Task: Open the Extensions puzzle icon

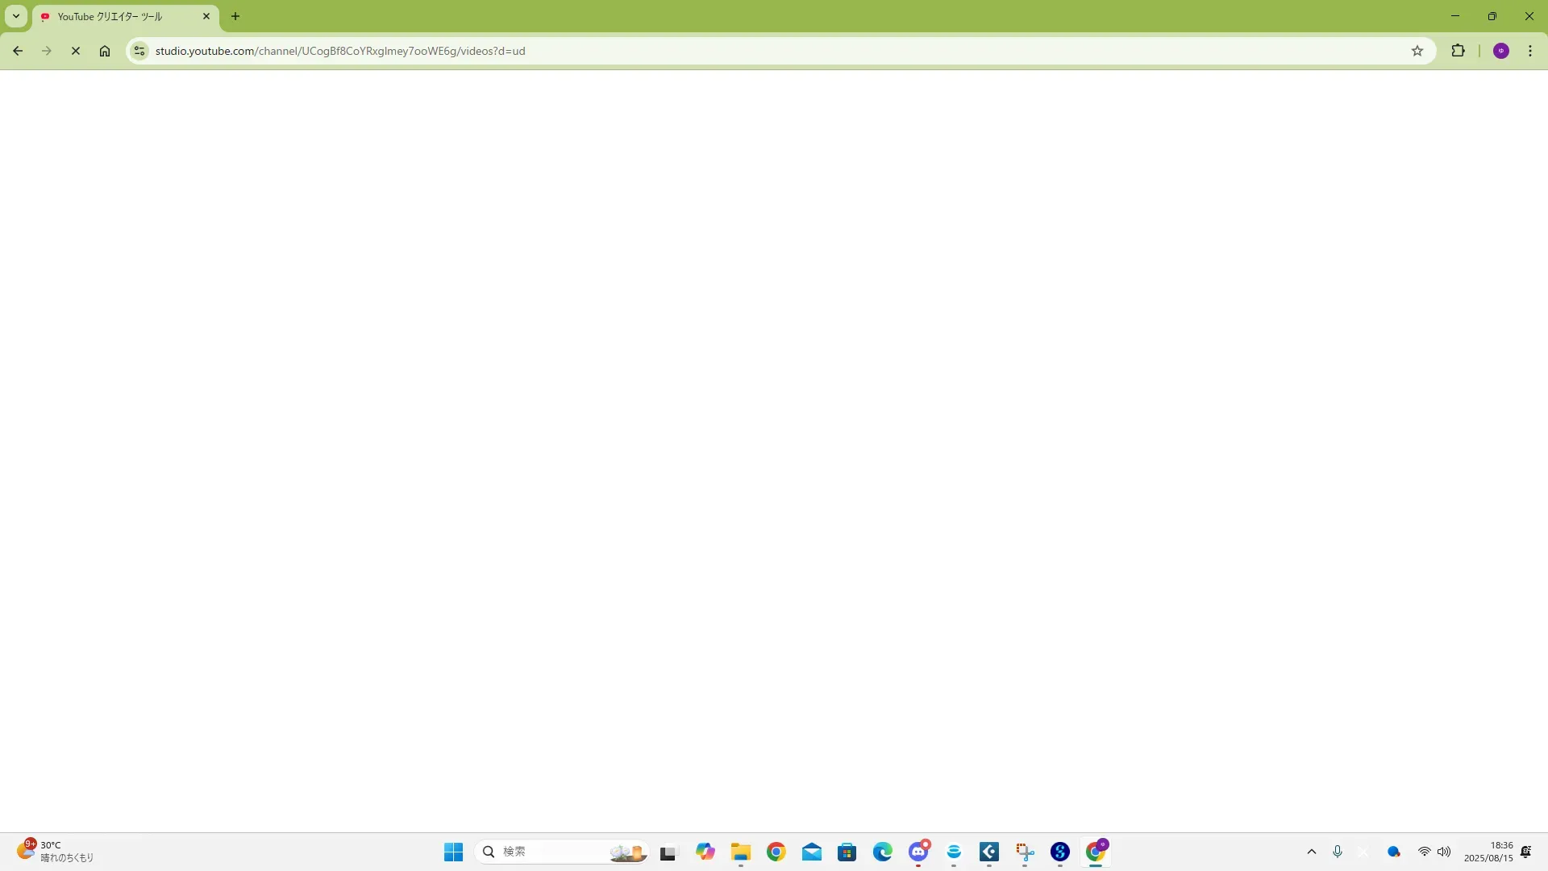Action: [1458, 51]
